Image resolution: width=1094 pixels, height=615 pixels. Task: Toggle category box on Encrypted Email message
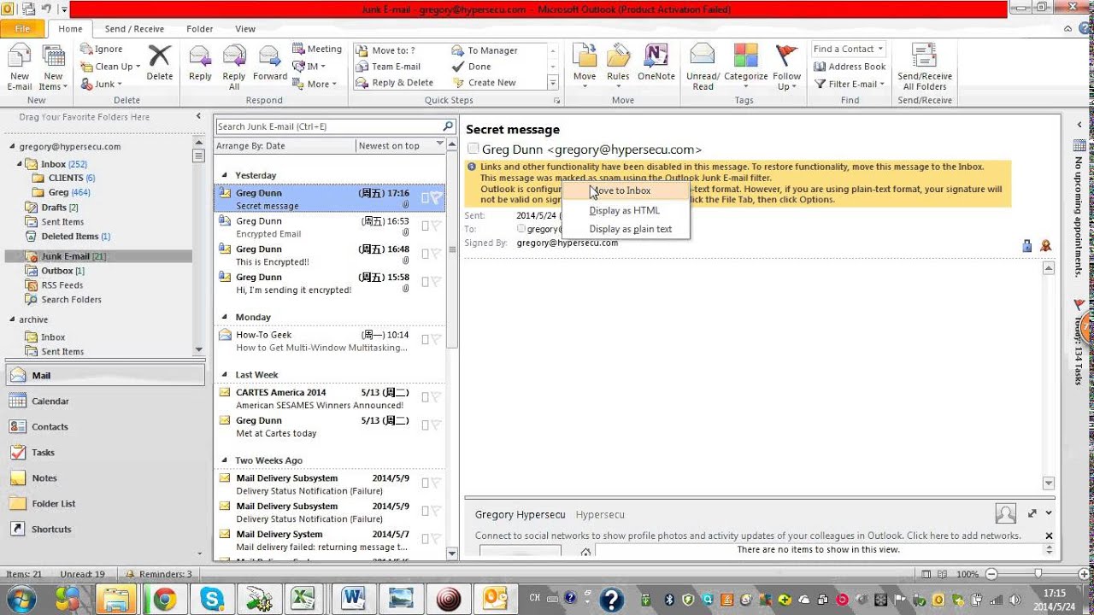coord(425,226)
